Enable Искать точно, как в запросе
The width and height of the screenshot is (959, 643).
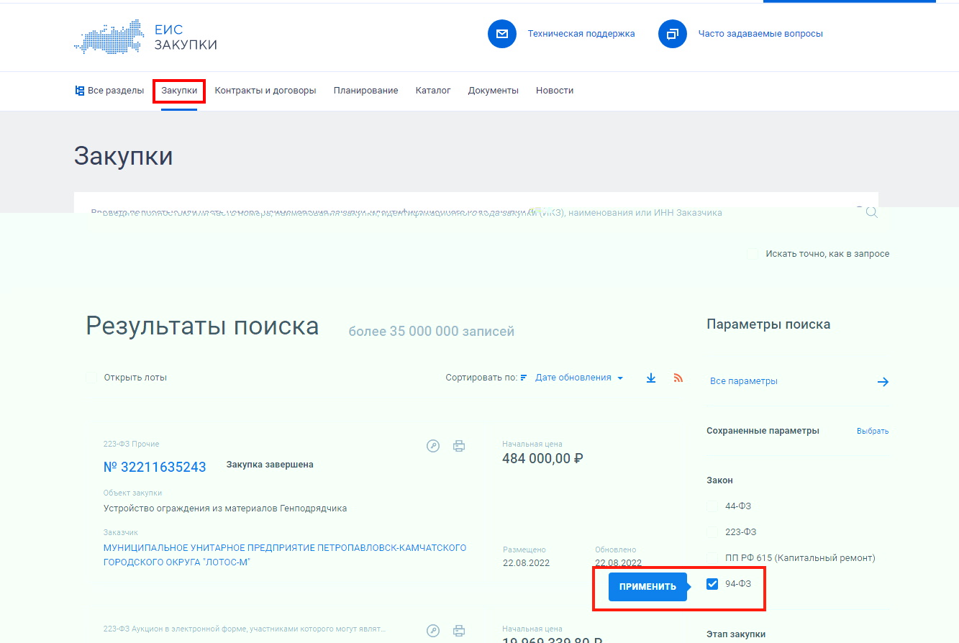753,254
